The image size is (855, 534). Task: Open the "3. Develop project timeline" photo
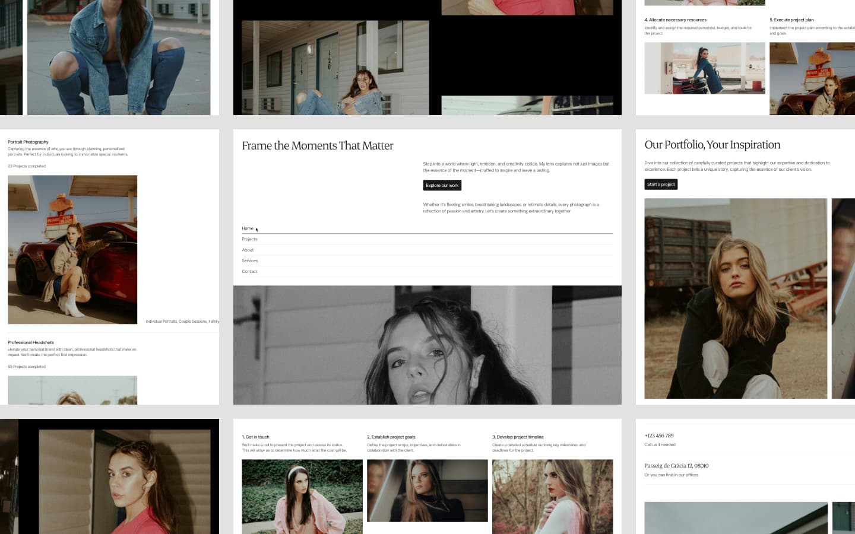click(x=552, y=496)
